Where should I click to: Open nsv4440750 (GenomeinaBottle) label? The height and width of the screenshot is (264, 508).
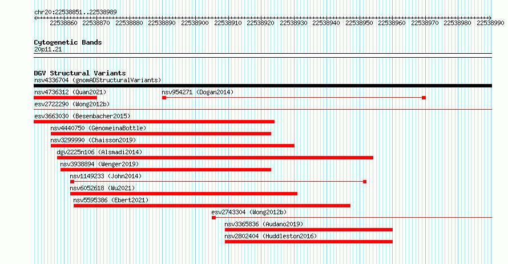coord(99,128)
